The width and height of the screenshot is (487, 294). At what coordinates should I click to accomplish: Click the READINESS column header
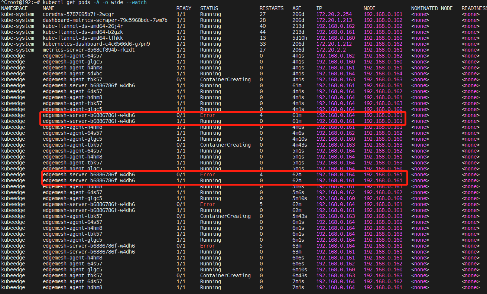point(474,8)
